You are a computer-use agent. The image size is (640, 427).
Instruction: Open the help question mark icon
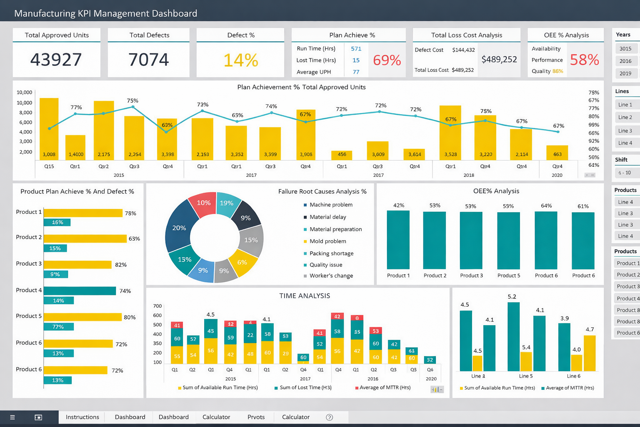[329, 417]
